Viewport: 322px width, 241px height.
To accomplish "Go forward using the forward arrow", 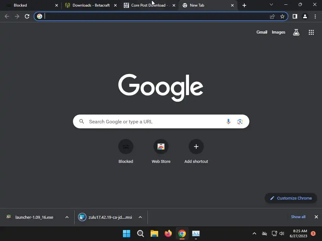I will pos(17,16).
